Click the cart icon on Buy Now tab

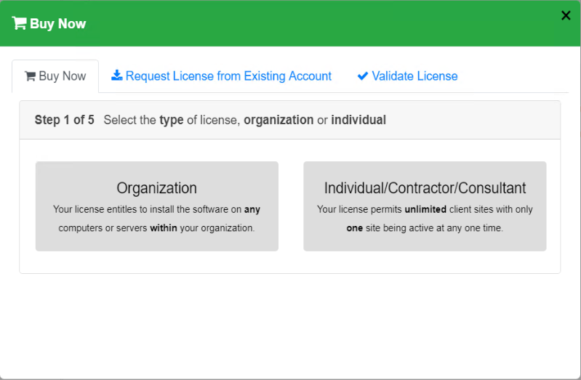[30, 76]
